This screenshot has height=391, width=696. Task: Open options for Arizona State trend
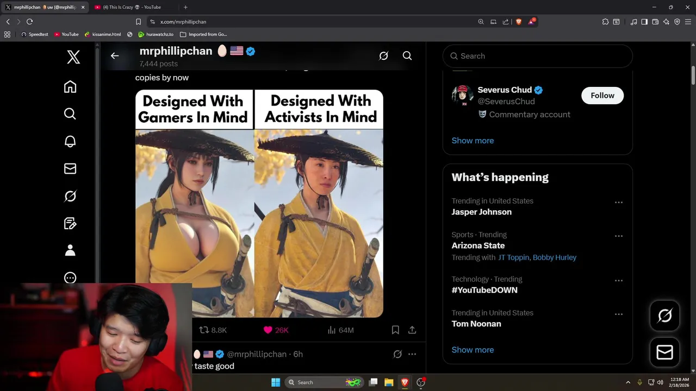click(x=619, y=236)
